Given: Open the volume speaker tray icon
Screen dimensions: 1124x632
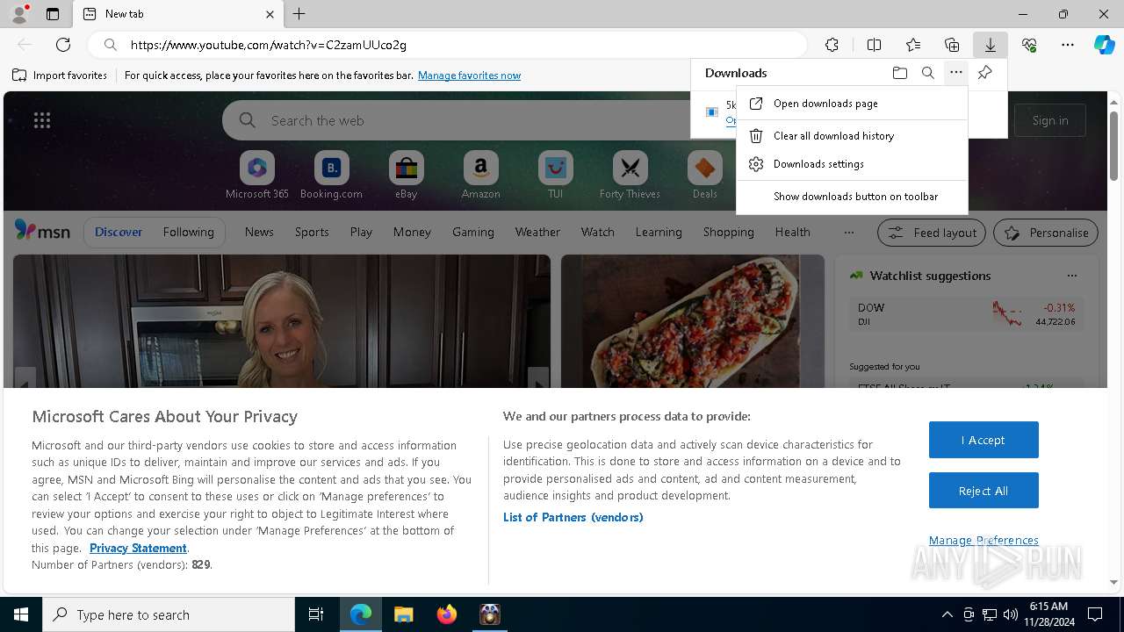Looking at the screenshot, I should click(1010, 614).
